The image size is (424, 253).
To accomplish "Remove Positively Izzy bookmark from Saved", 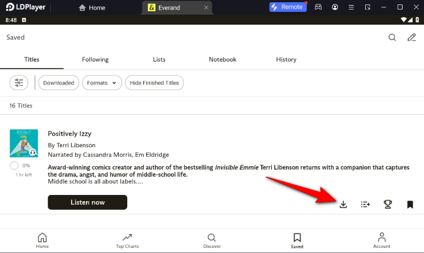I will (x=410, y=205).
